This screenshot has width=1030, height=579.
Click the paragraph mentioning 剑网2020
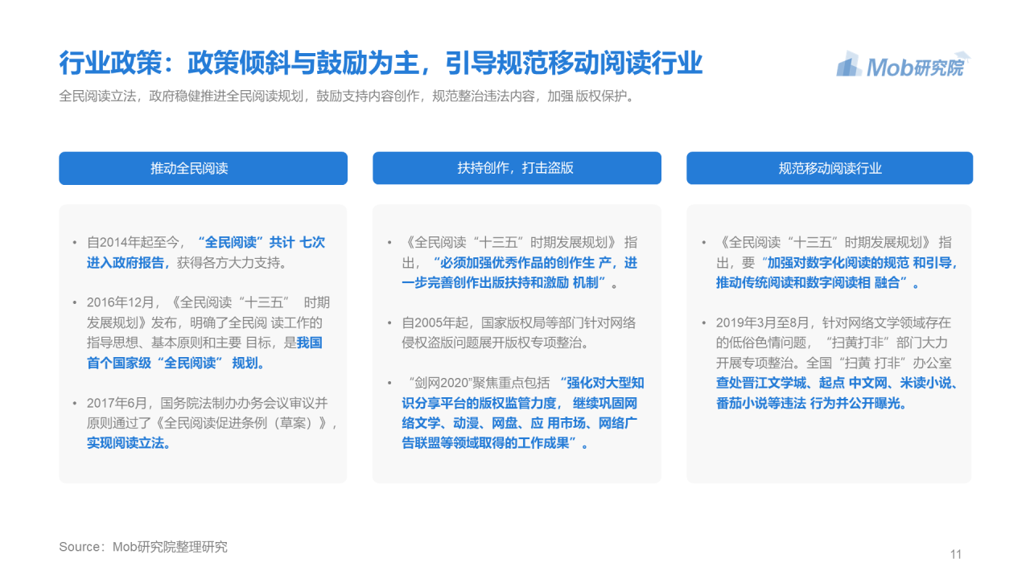click(521, 413)
